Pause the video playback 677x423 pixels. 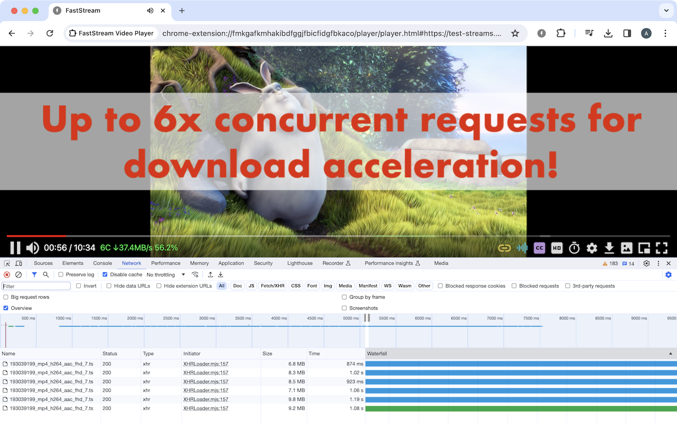pos(15,247)
